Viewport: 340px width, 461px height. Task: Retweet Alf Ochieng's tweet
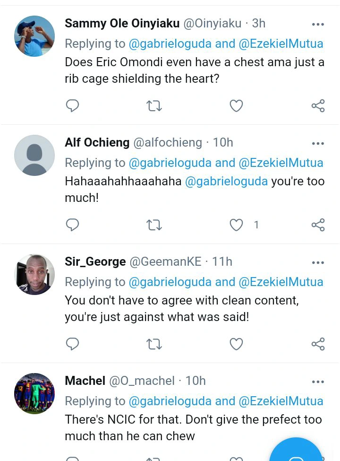coord(154,225)
